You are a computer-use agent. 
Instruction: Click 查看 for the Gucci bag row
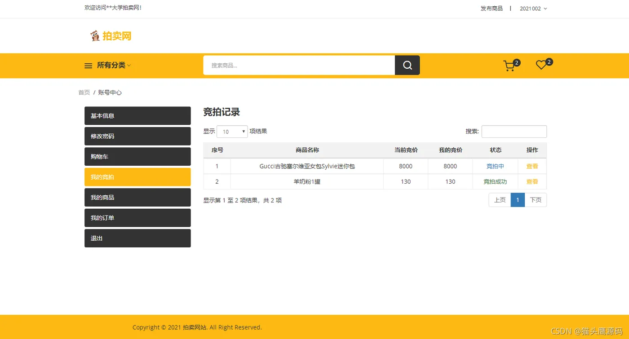[532, 166]
